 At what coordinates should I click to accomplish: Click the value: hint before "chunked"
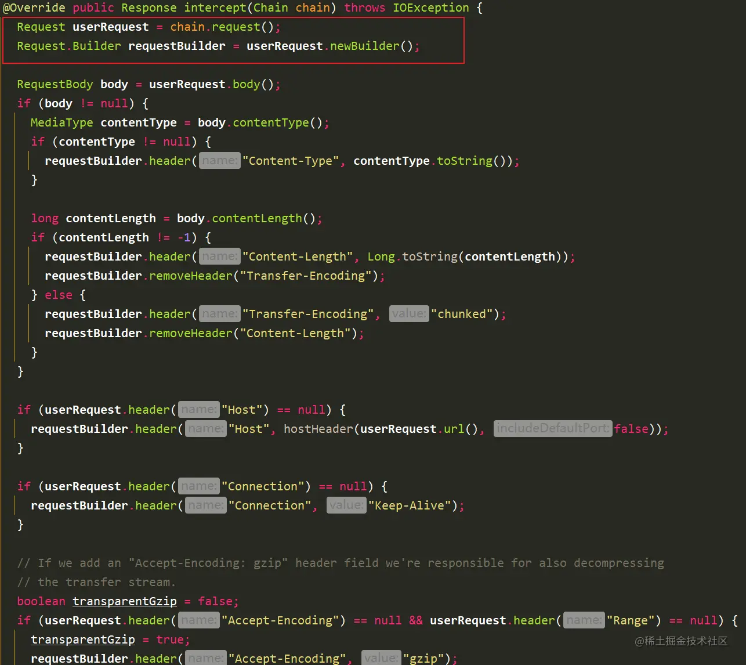point(409,314)
